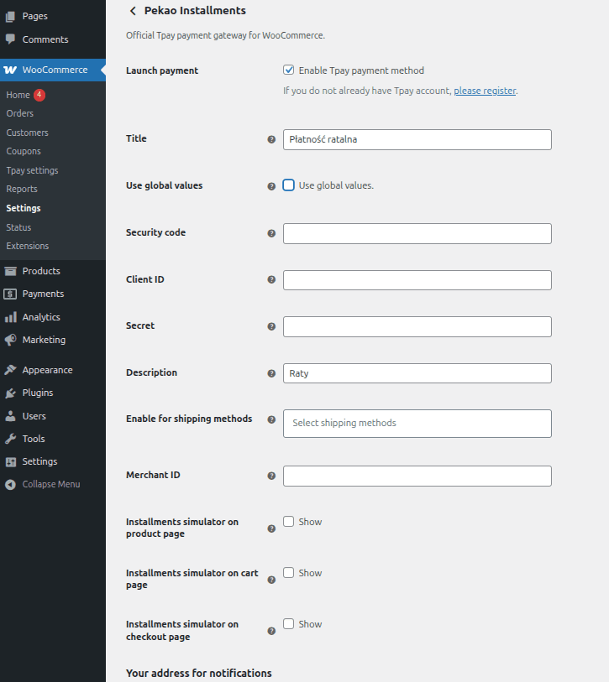This screenshot has width=609, height=682.
Task: Open the Tpay settings submenu item
Action: click(32, 170)
